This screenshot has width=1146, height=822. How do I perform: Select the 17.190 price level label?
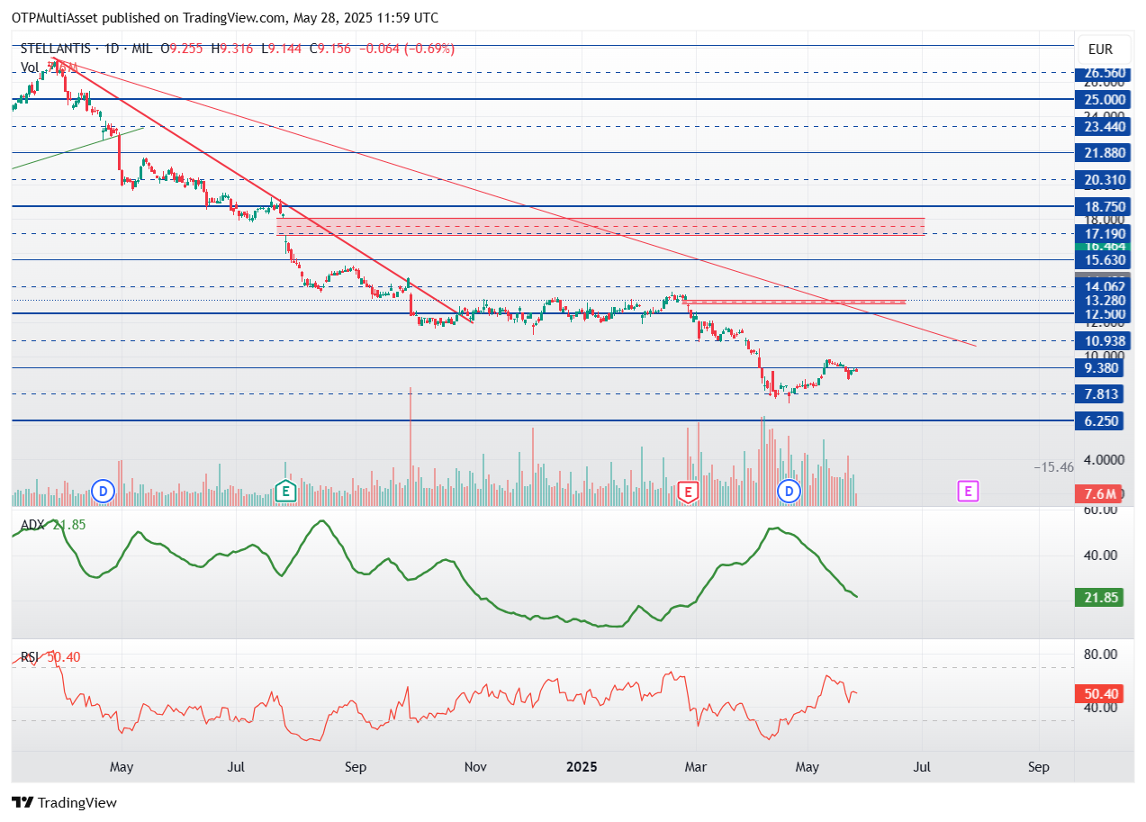tap(1105, 233)
